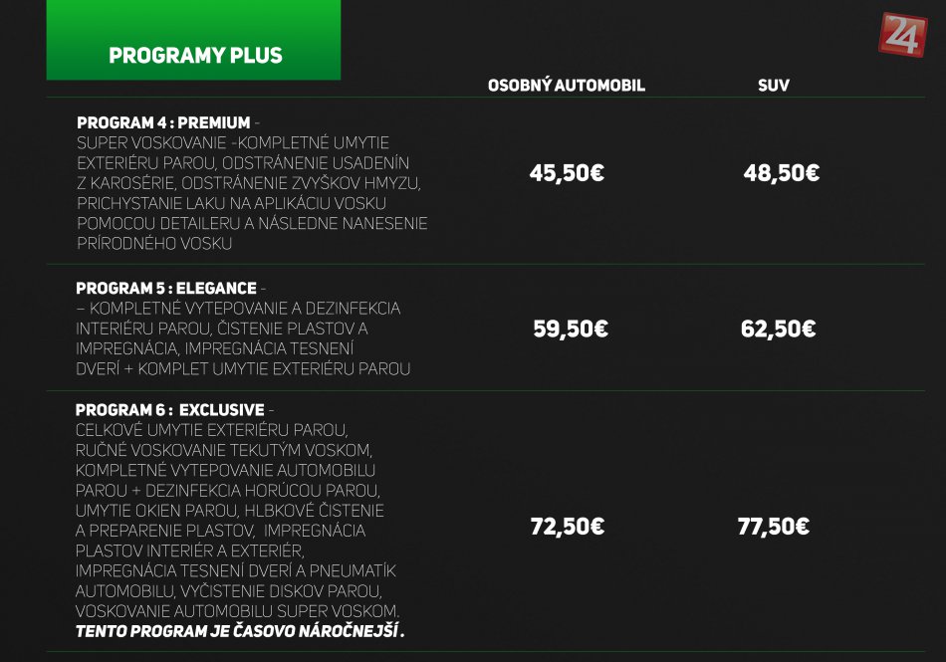Click the 45,50€ Premium car price
This screenshot has height=662, width=946.
click(x=567, y=173)
